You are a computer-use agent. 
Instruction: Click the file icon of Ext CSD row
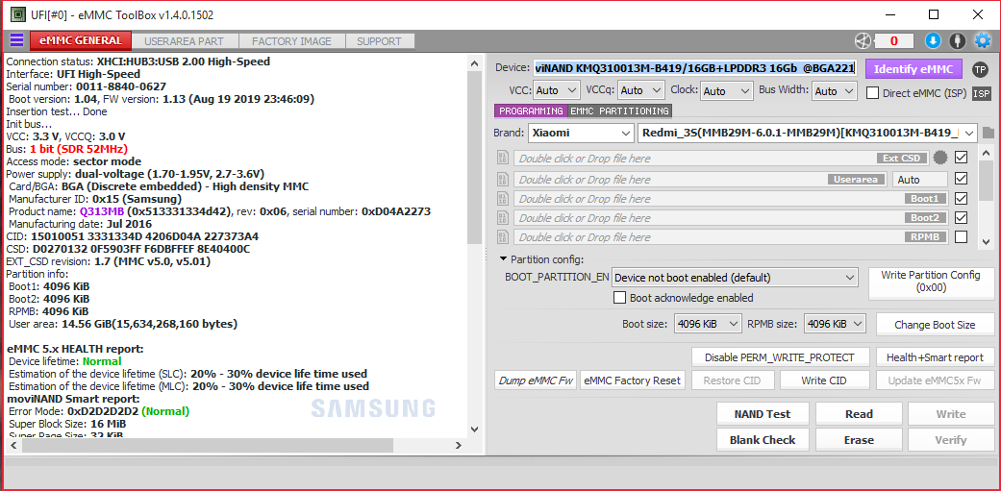pyautogui.click(x=503, y=158)
